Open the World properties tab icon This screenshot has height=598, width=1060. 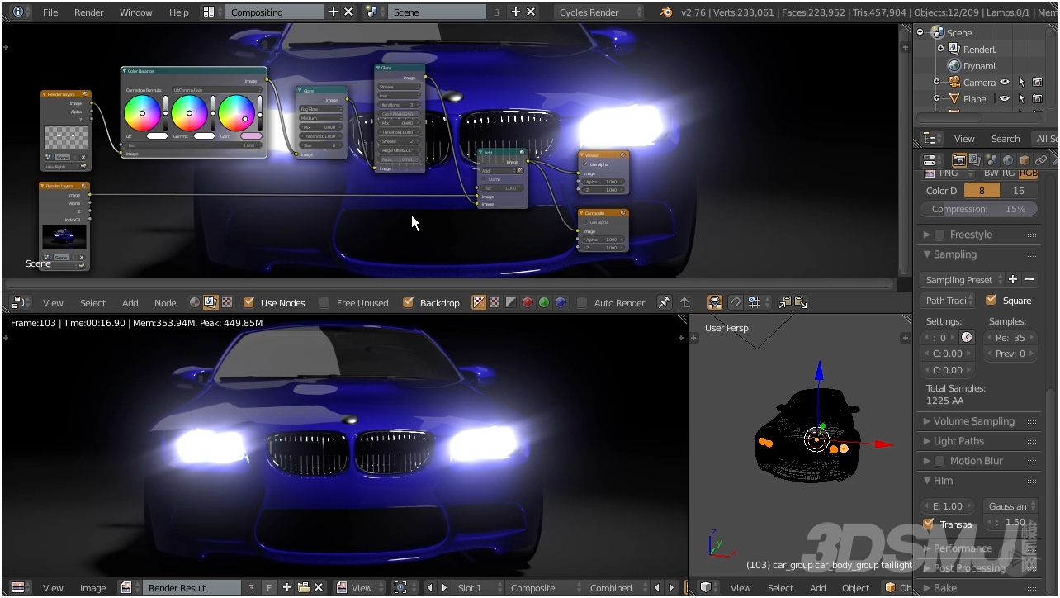tap(1008, 160)
